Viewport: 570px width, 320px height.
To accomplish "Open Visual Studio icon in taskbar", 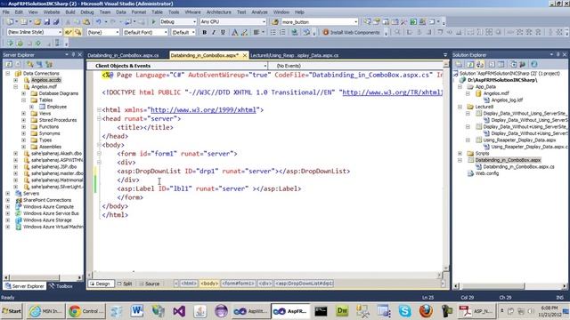I will pos(179,311).
